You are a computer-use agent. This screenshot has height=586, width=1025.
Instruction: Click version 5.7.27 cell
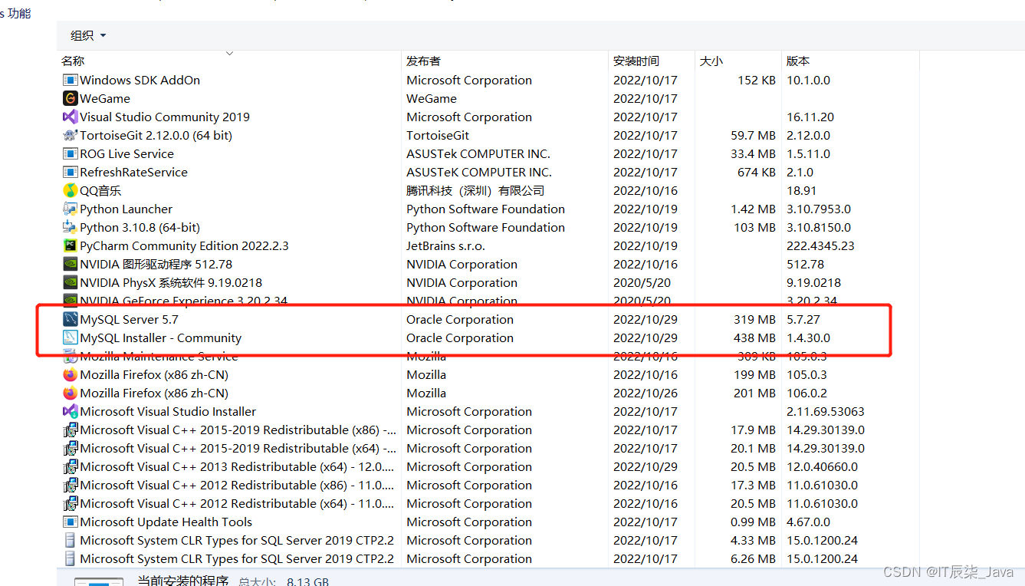[x=803, y=319]
